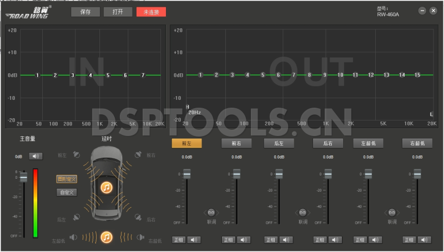Click the front-left speaker icon beside the car

[77, 155]
